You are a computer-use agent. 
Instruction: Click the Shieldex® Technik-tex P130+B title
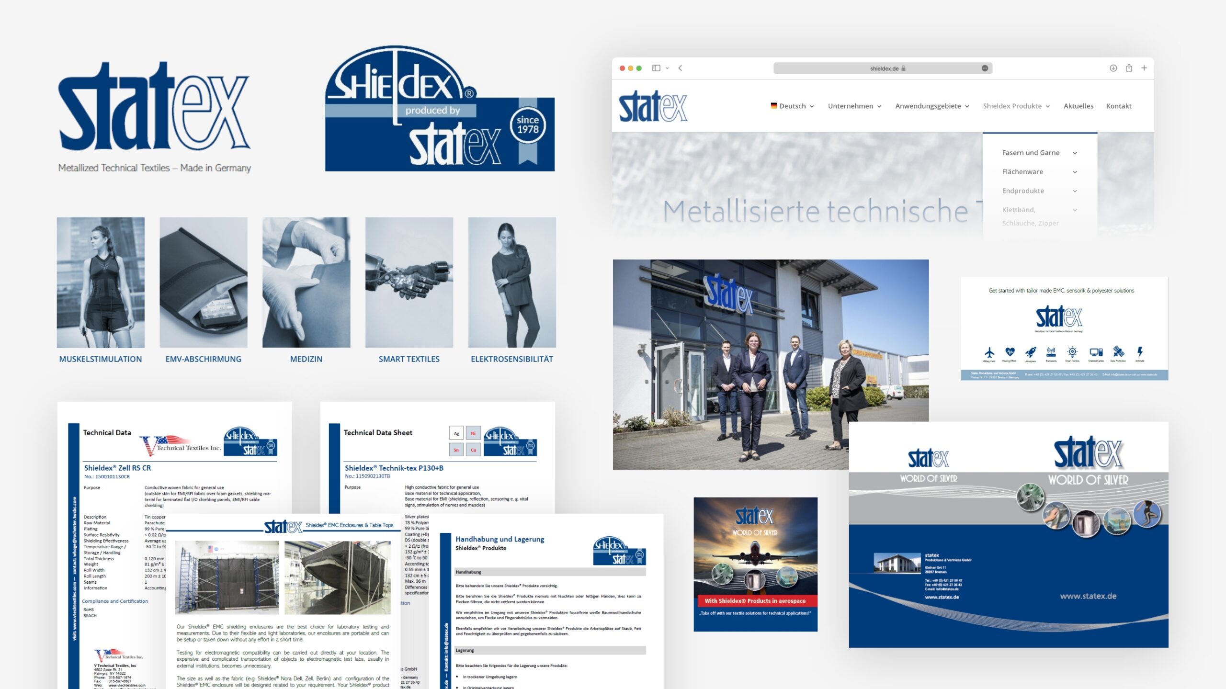pos(394,468)
